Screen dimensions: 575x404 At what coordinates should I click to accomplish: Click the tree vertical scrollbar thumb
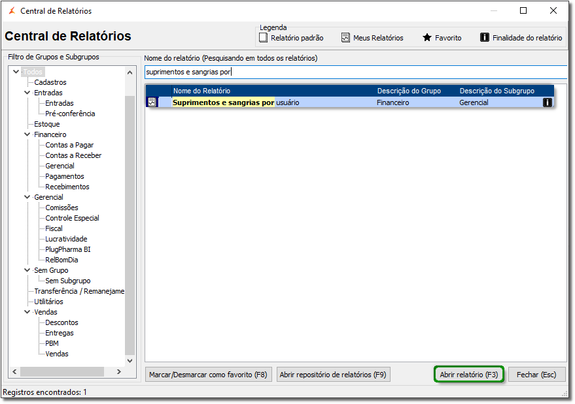click(130, 225)
